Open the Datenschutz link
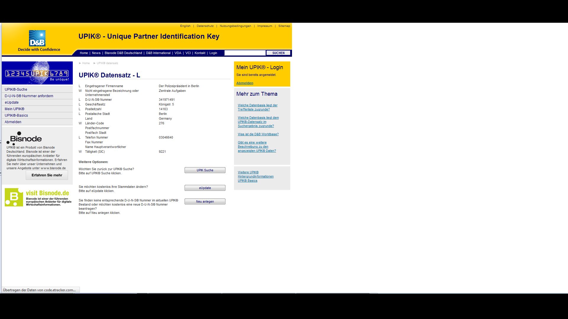This screenshot has height=319, width=568. (205, 26)
